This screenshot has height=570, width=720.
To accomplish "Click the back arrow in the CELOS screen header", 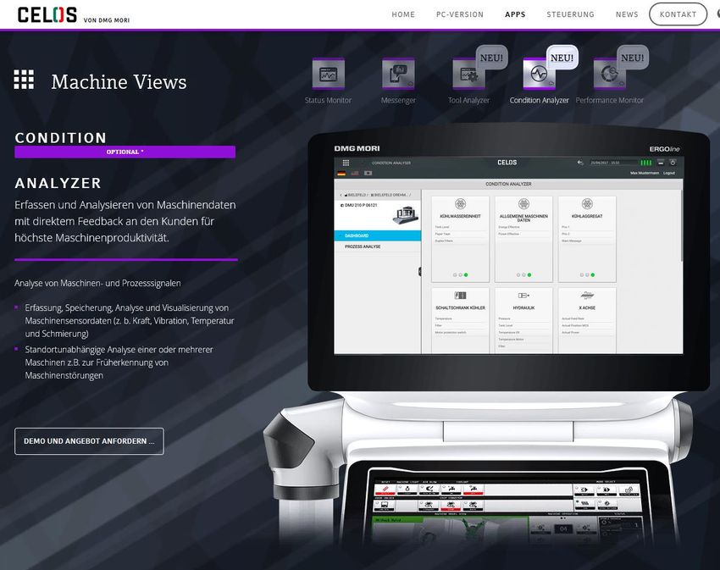I will 580,163.
